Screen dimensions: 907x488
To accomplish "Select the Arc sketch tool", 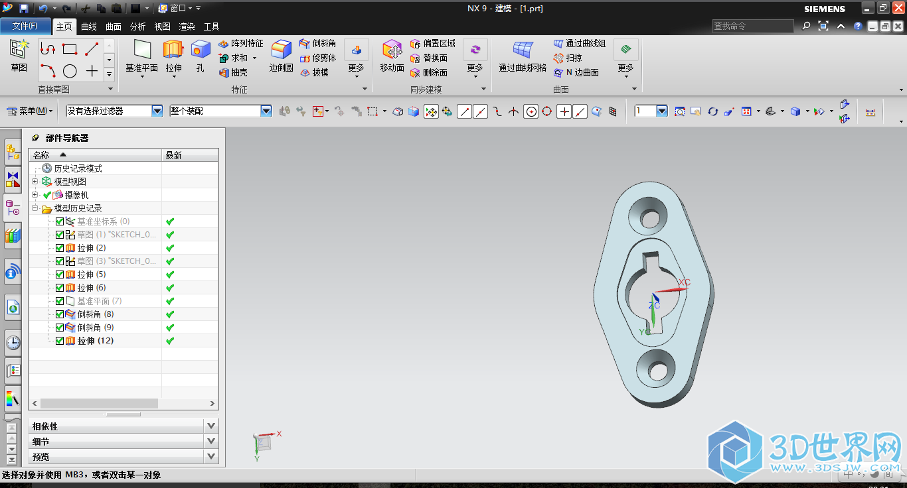I will pos(47,71).
